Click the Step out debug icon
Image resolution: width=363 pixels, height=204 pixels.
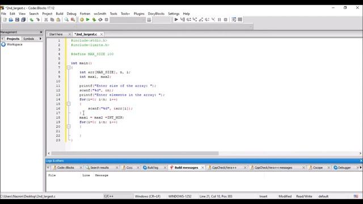pyautogui.click(x=201, y=20)
